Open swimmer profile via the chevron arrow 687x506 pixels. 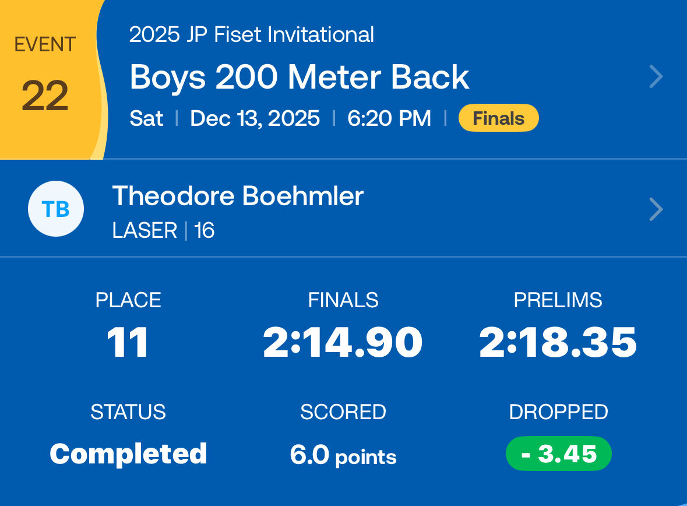click(x=656, y=209)
